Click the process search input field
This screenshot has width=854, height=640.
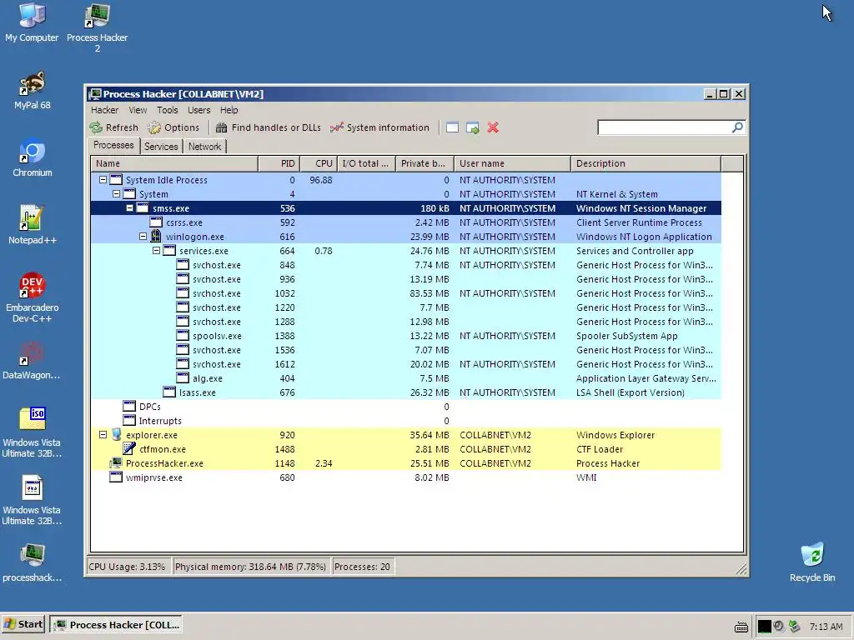[665, 127]
